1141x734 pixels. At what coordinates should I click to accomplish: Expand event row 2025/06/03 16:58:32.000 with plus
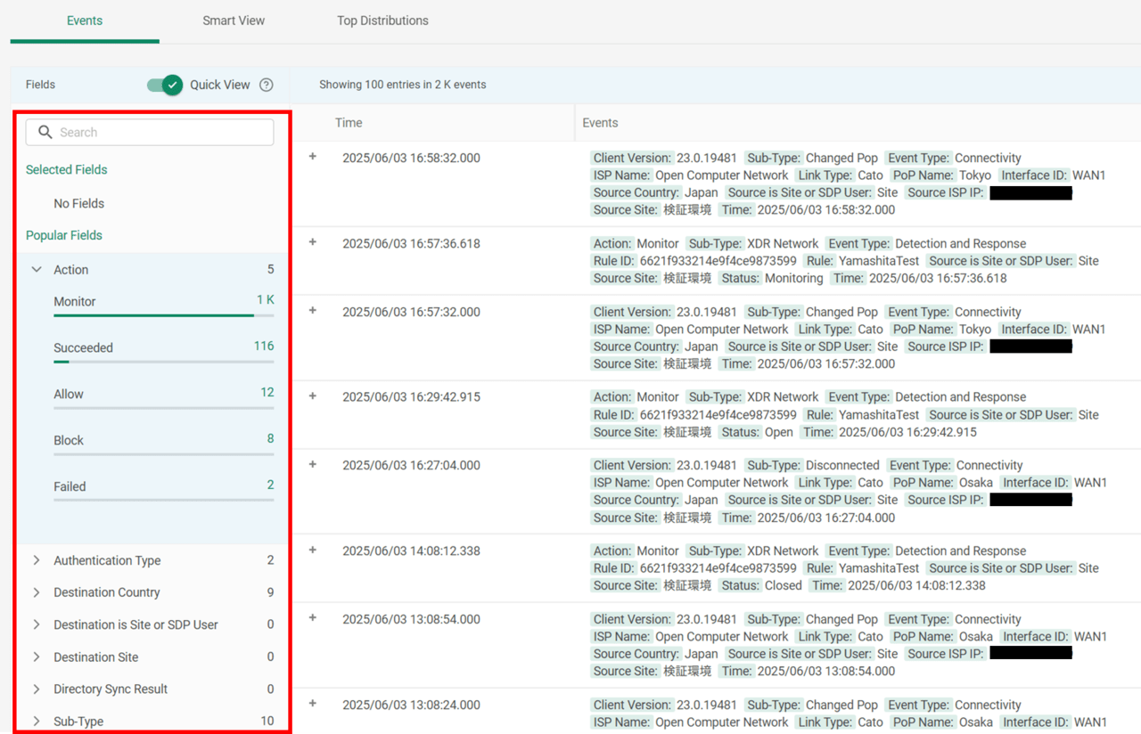point(313,157)
